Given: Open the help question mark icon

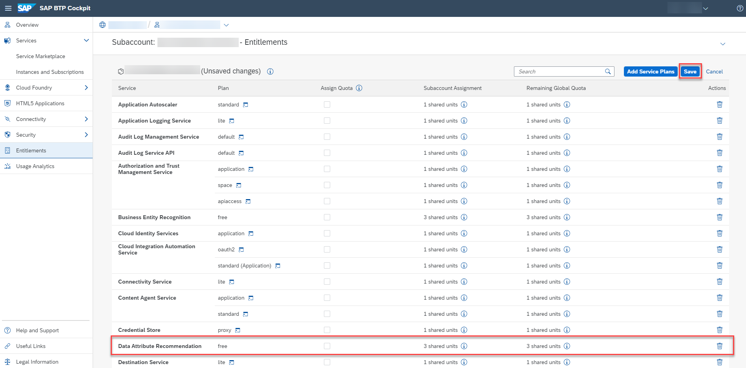Looking at the screenshot, I should pyautogui.click(x=740, y=8).
